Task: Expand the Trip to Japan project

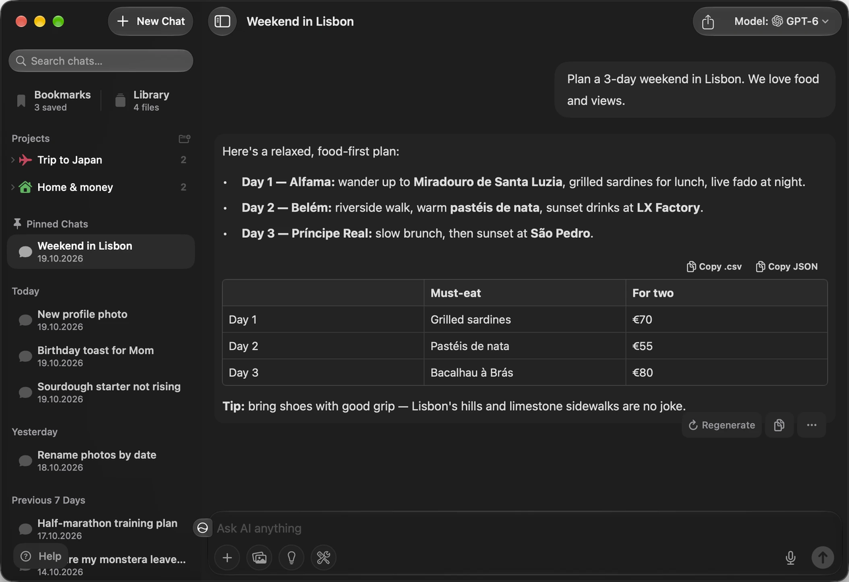Action: coord(13,160)
